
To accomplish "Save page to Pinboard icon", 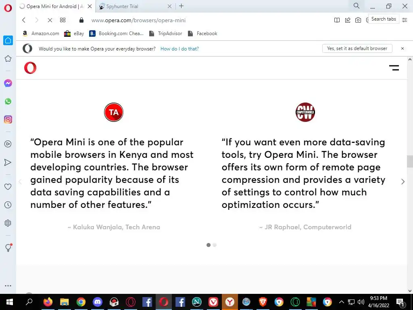I will click(348, 20).
